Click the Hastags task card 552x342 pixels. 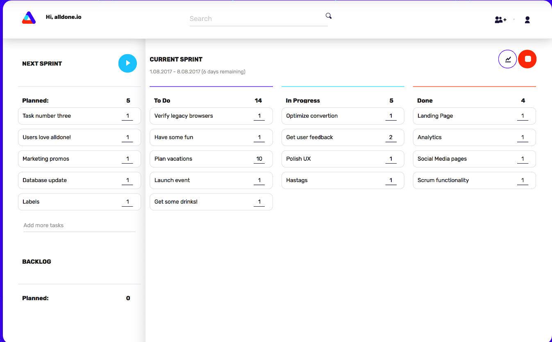coord(343,180)
